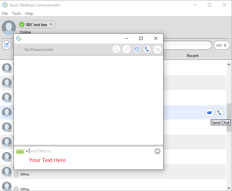Screen dimensions: 232x191
Task: Open the Tools menu
Action: coord(16,14)
